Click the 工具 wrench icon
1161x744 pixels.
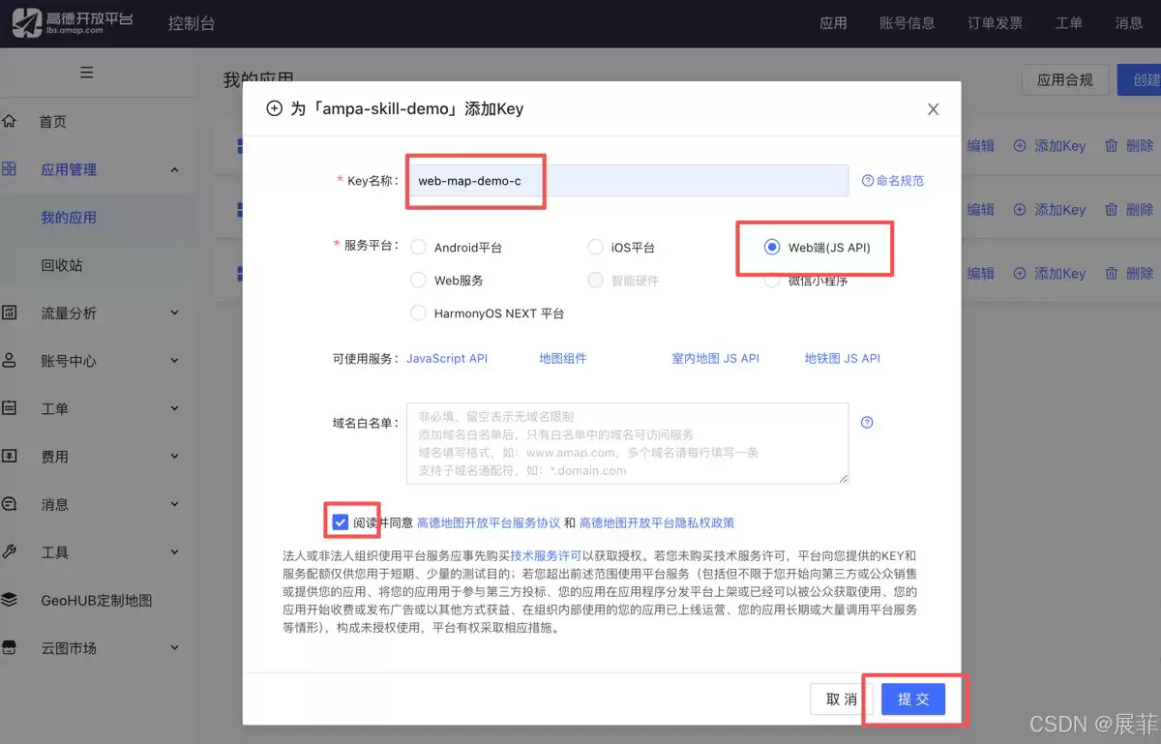[x=10, y=551]
